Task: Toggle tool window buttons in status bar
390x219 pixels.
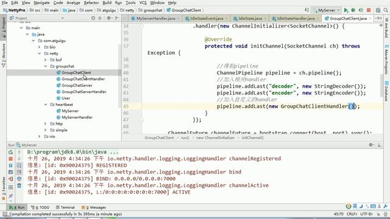Action: [4, 214]
